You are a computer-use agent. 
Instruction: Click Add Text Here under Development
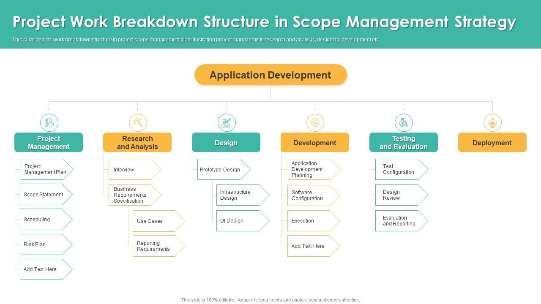tap(314, 246)
